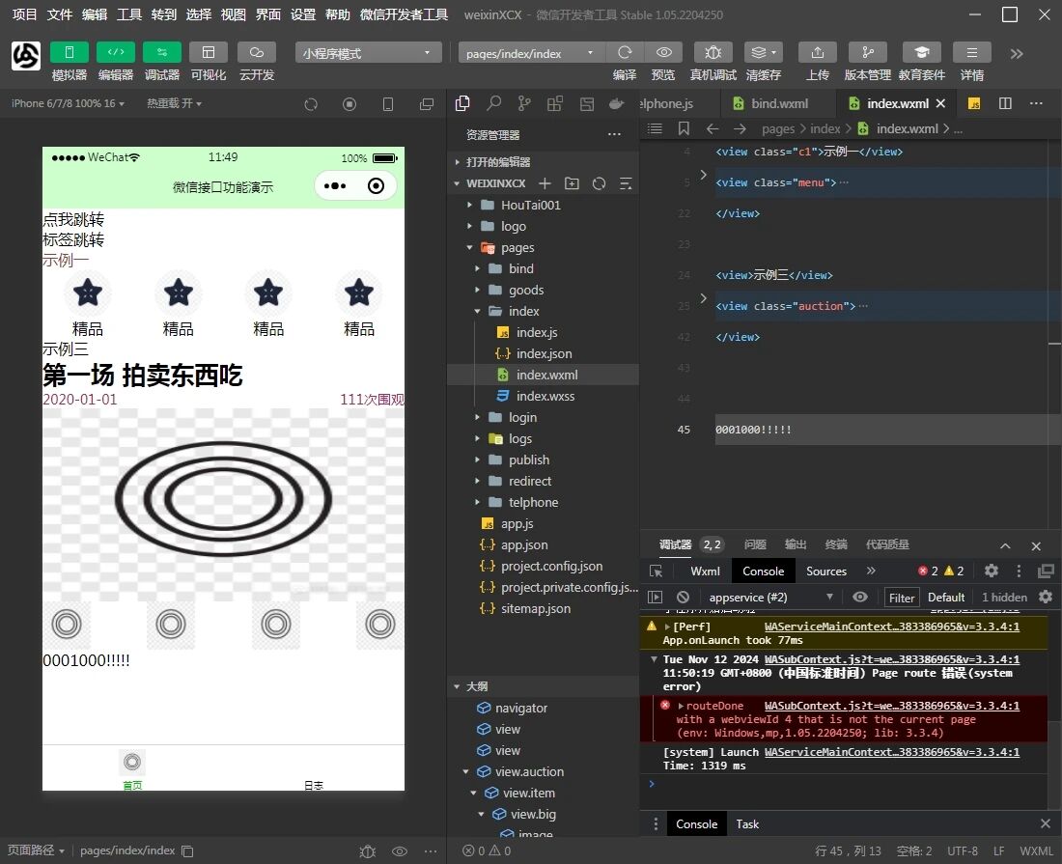
Task: Clear the console icon
Action: [683, 598]
